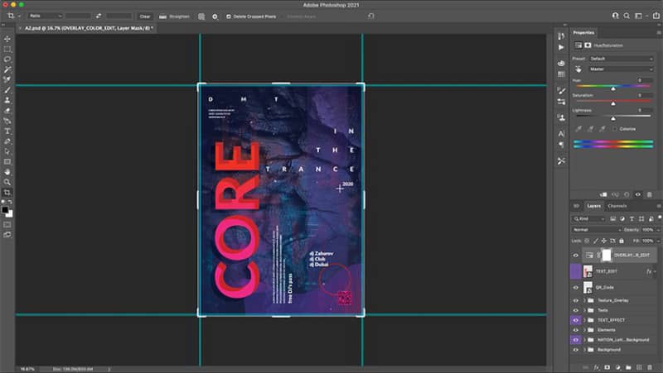
Task: Click the Straighten tool icon
Action: tap(162, 17)
